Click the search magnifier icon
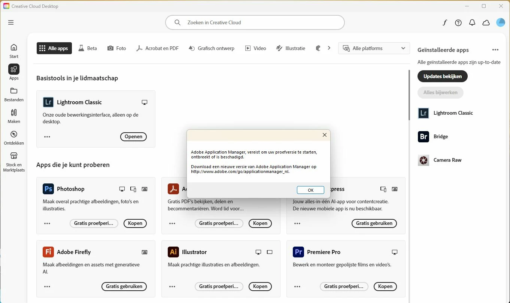This screenshot has width=510, height=303. click(178, 22)
